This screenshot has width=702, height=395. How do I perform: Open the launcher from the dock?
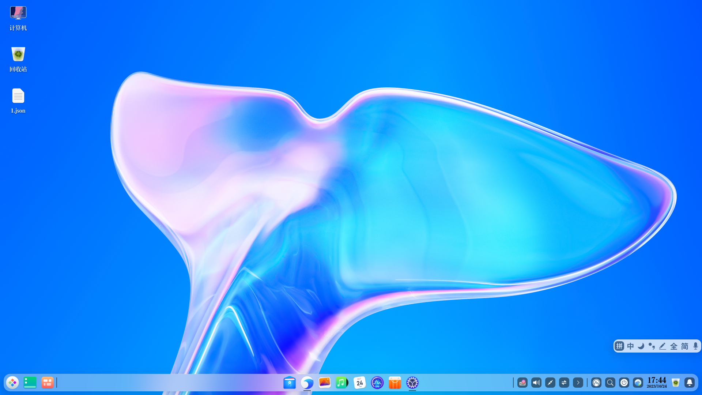pyautogui.click(x=12, y=383)
